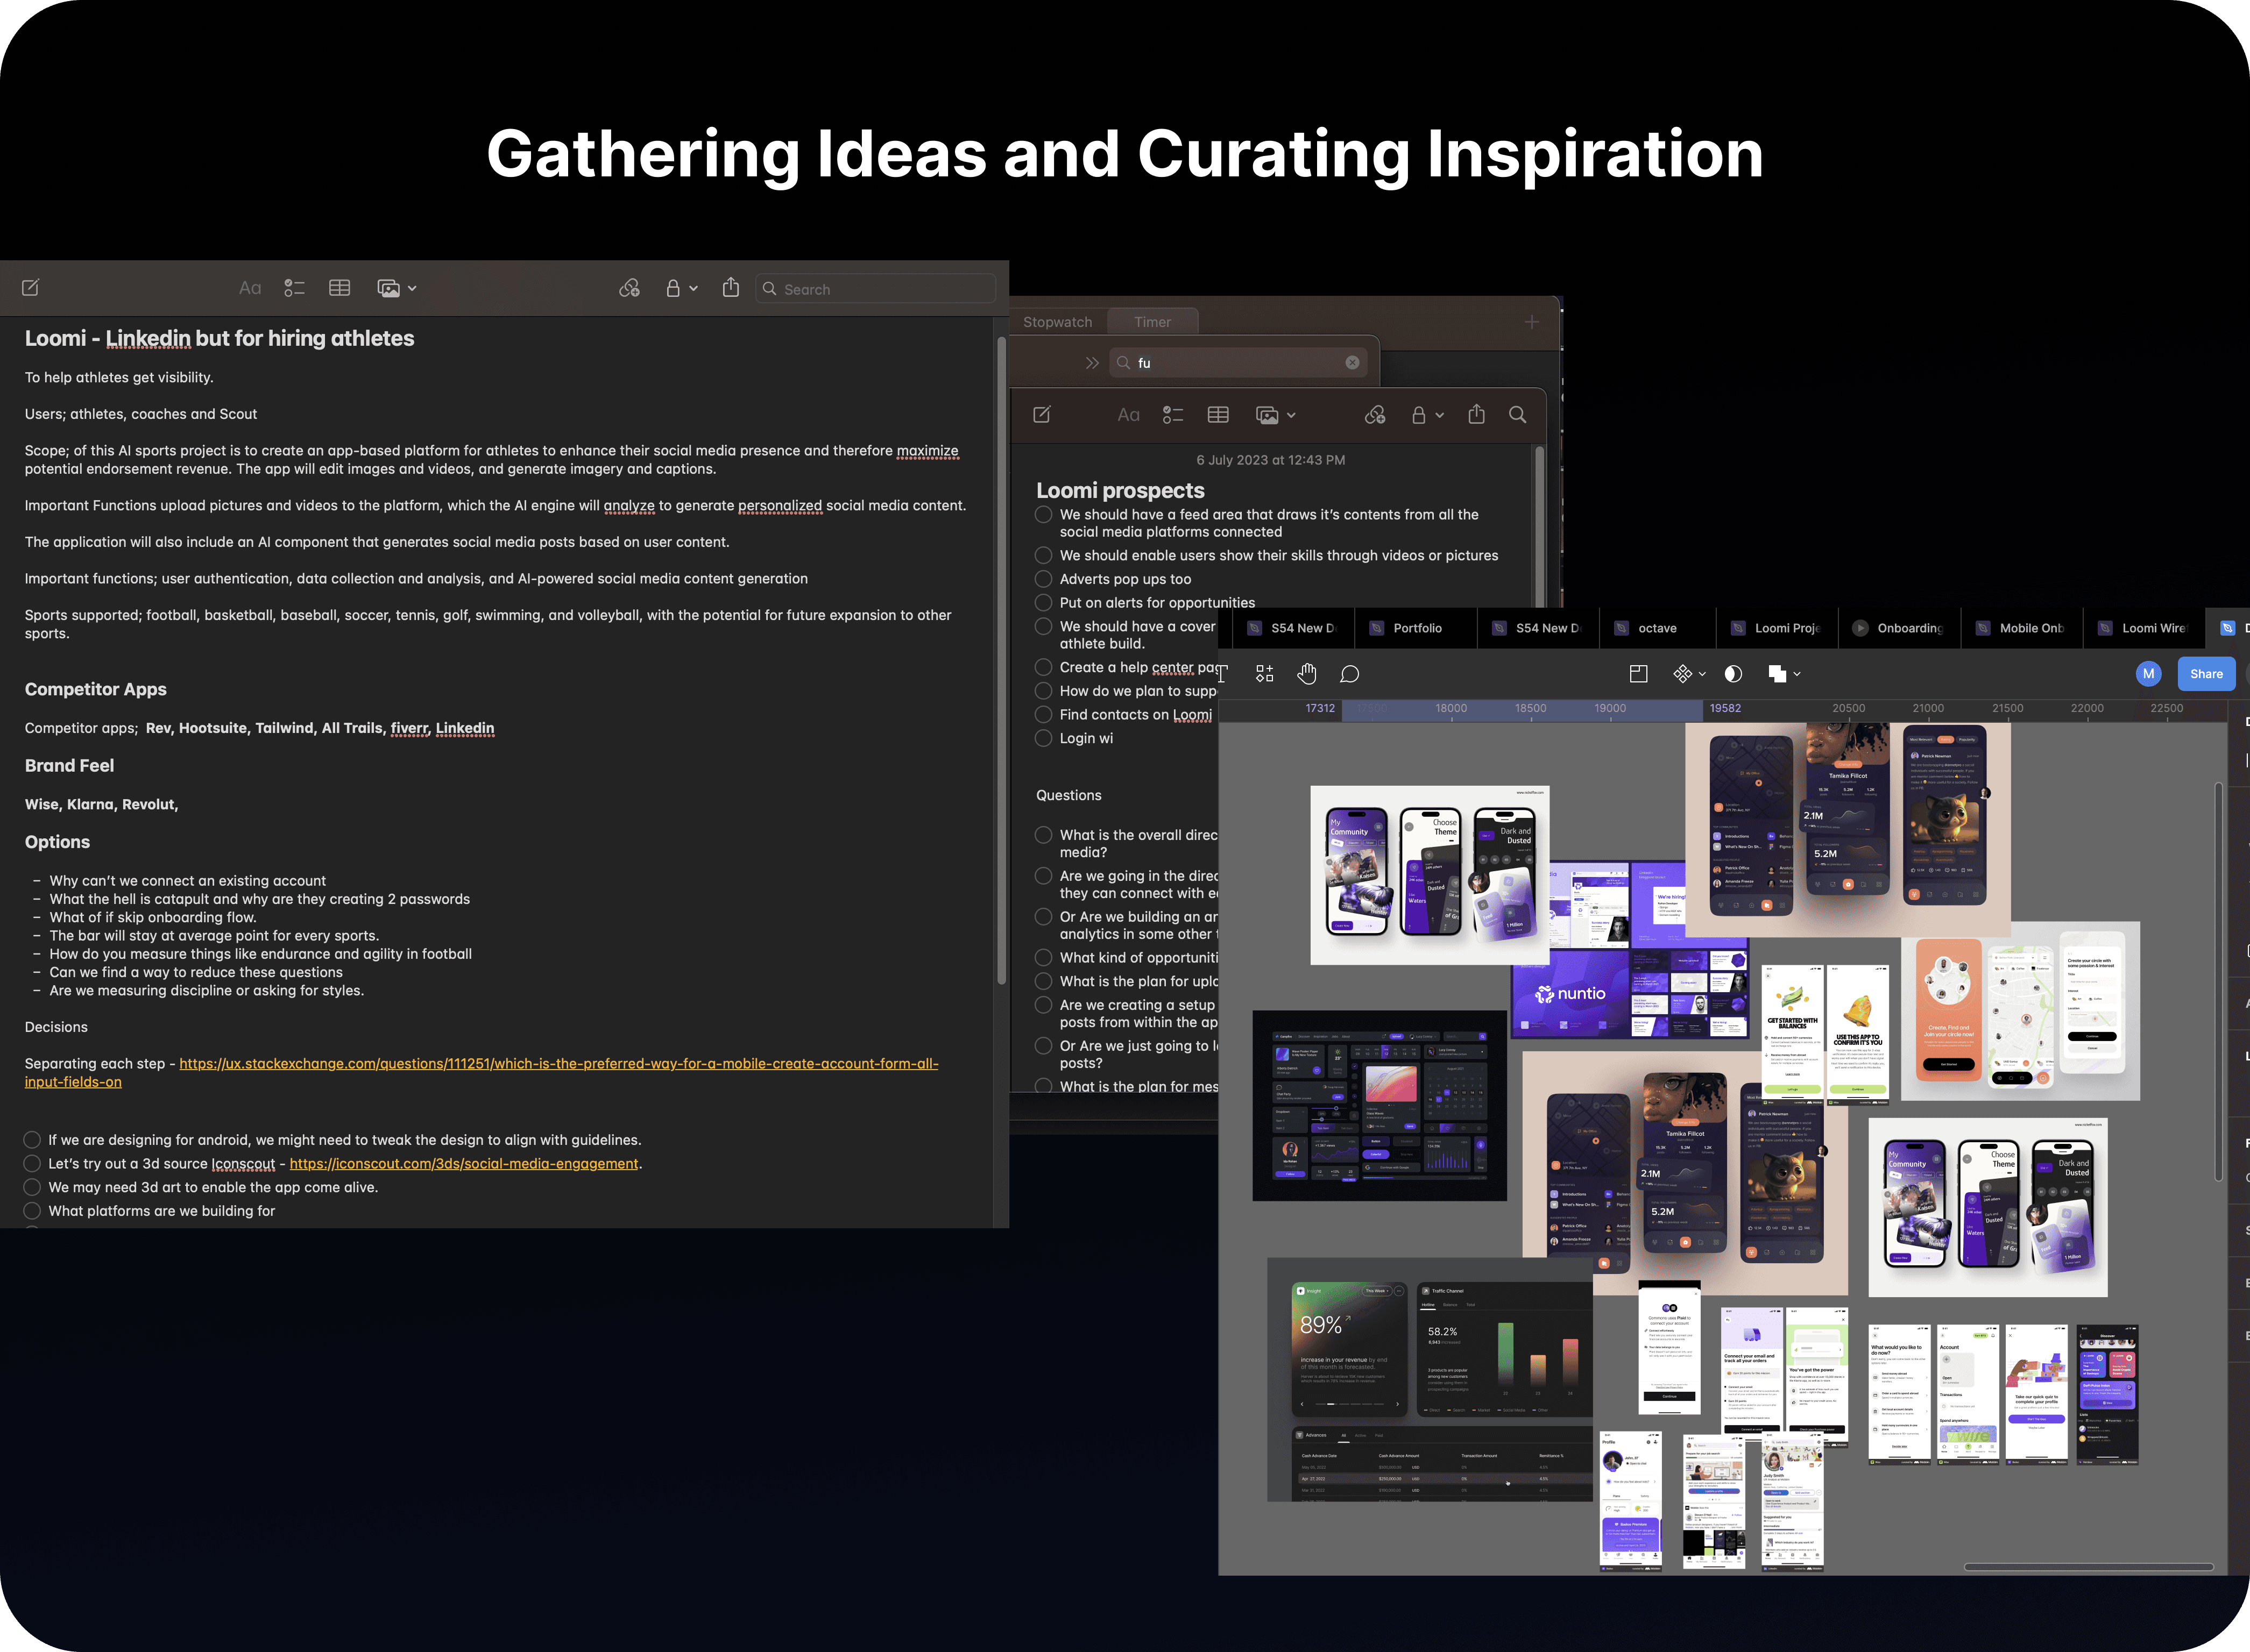
Task: Insert a table in Notes
Action: click(x=339, y=288)
